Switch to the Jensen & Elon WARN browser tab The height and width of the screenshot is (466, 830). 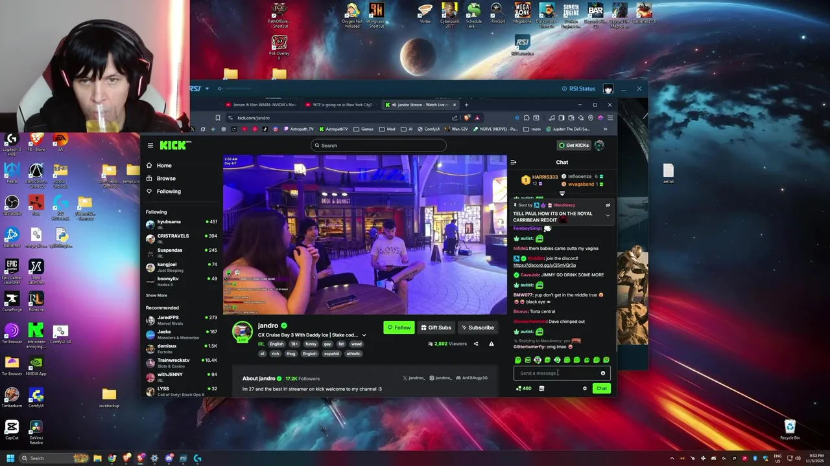[x=261, y=105]
